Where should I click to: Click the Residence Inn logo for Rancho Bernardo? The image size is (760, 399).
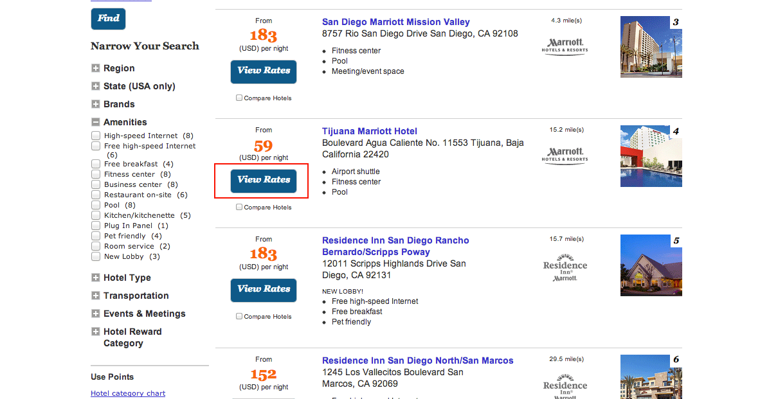click(x=565, y=267)
